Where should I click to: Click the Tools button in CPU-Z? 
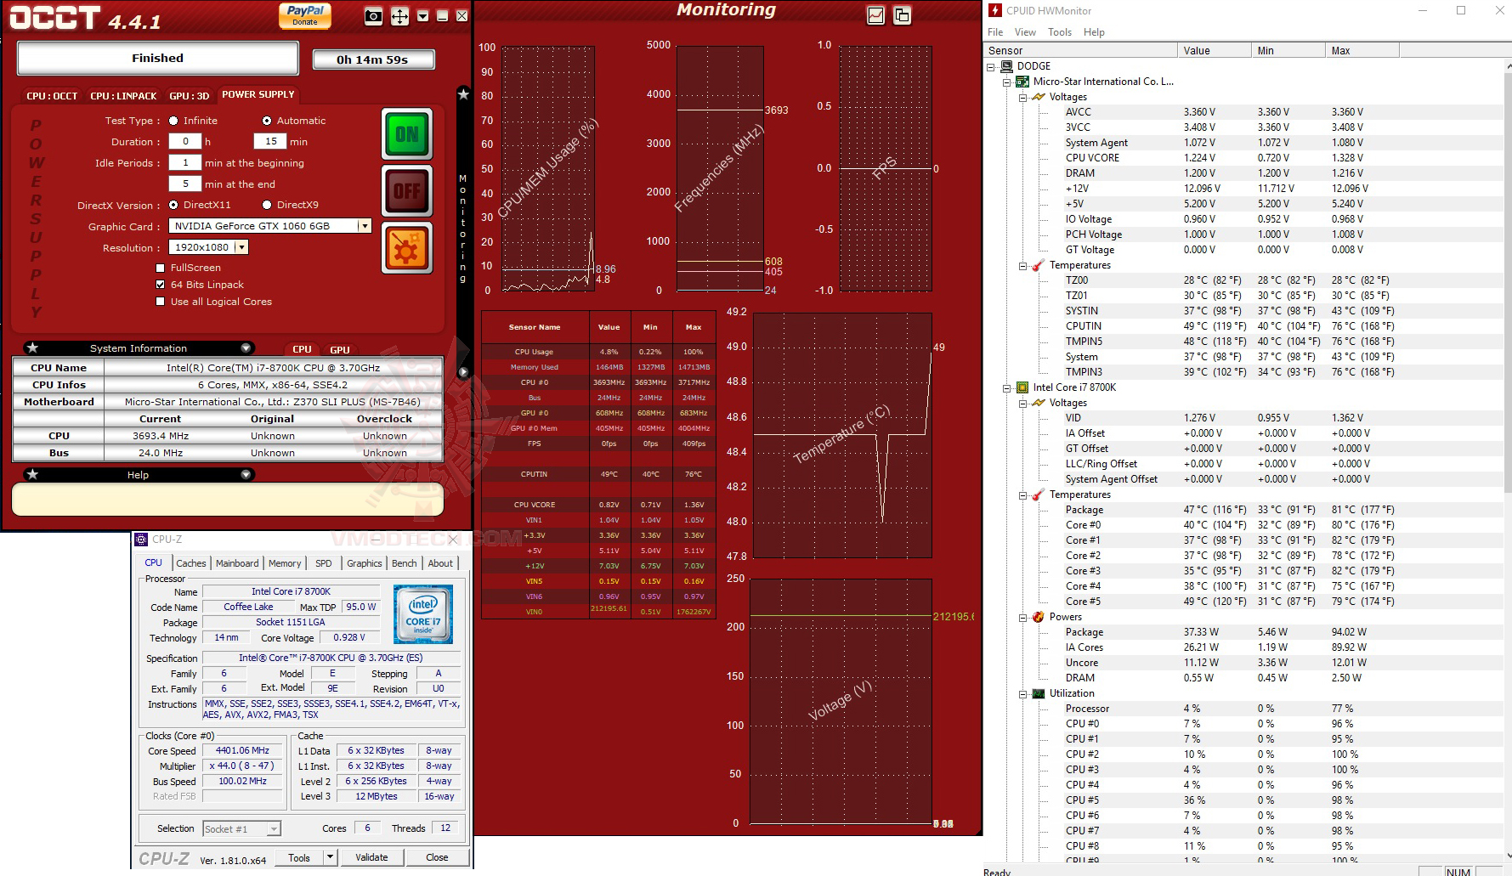pyautogui.click(x=299, y=857)
